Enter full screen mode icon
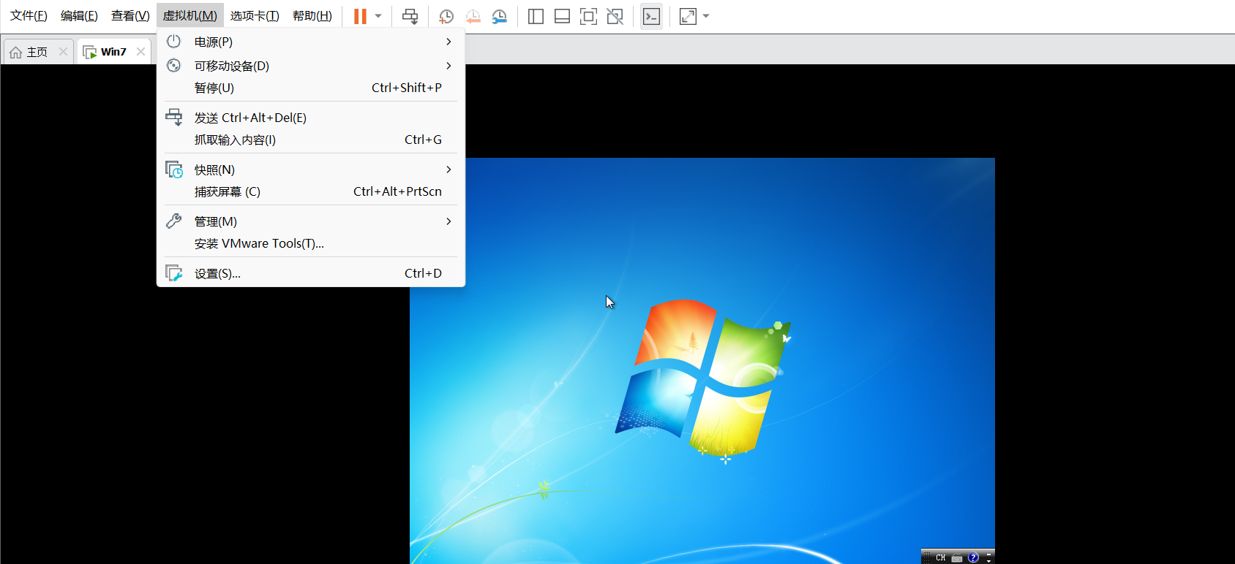The height and width of the screenshot is (564, 1235). [x=588, y=16]
